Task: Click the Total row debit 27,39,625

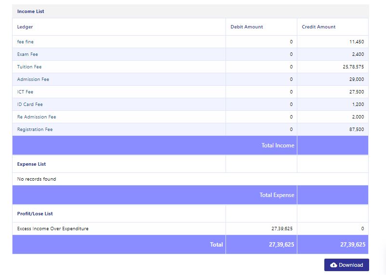Action: click(x=281, y=245)
